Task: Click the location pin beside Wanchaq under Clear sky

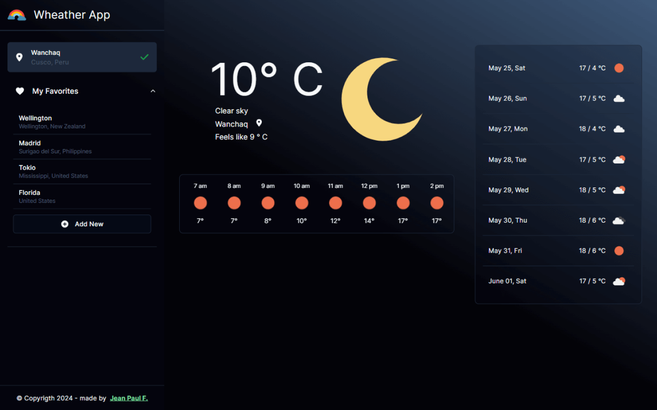Action: (x=259, y=123)
